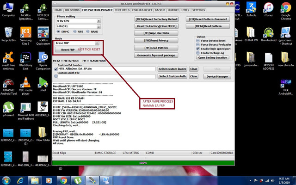Click Open Backup Location button

pyautogui.click(x=213, y=57)
